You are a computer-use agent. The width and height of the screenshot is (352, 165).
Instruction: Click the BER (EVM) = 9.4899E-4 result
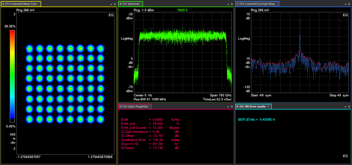click(x=257, y=119)
